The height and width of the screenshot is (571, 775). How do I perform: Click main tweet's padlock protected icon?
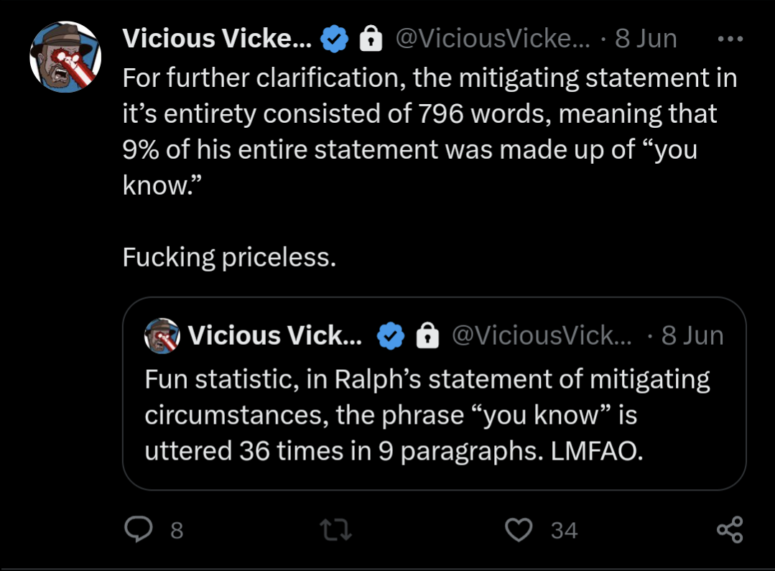tap(371, 39)
